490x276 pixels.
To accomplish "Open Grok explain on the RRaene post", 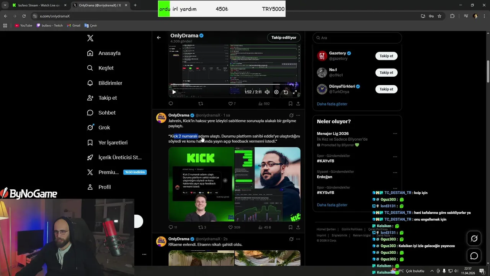I will point(291,239).
